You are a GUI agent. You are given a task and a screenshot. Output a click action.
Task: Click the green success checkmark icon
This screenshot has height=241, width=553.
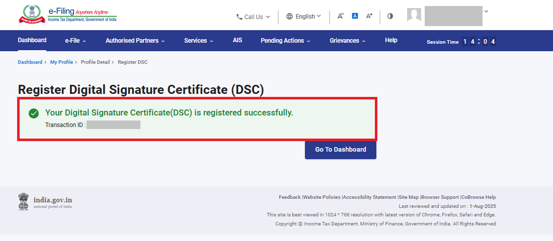tap(34, 113)
